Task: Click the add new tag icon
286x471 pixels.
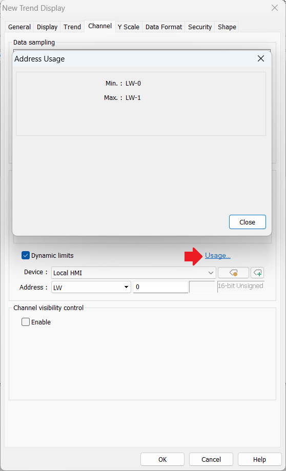Action: click(x=257, y=273)
